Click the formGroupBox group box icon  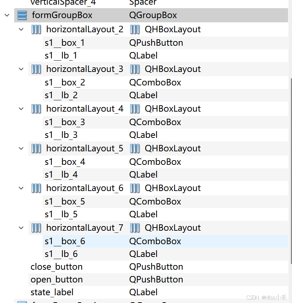coord(22,15)
